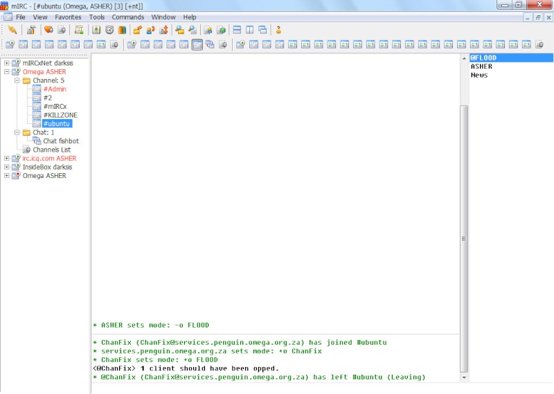Click the About mIRC toolbar icon
This screenshot has width=554, height=394.
pyautogui.click(x=278, y=30)
